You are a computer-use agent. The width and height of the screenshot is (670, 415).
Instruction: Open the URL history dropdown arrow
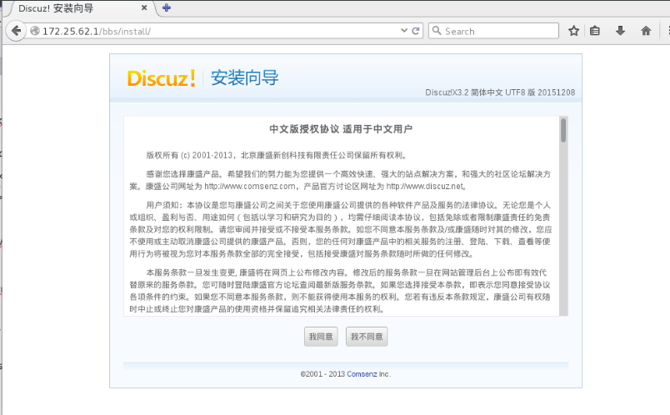(404, 31)
